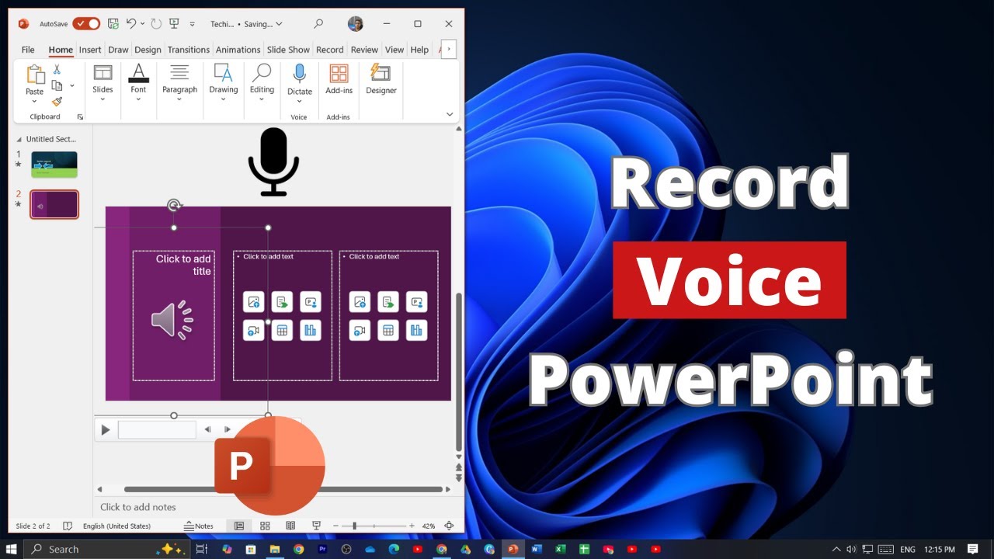Expand the Slides group dropdown
The image size is (994, 559).
pos(103,83)
